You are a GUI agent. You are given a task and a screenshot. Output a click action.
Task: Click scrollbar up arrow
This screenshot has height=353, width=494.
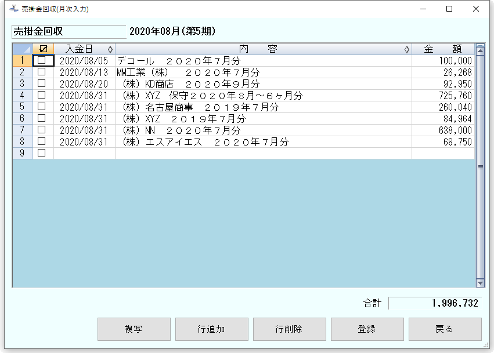point(480,51)
